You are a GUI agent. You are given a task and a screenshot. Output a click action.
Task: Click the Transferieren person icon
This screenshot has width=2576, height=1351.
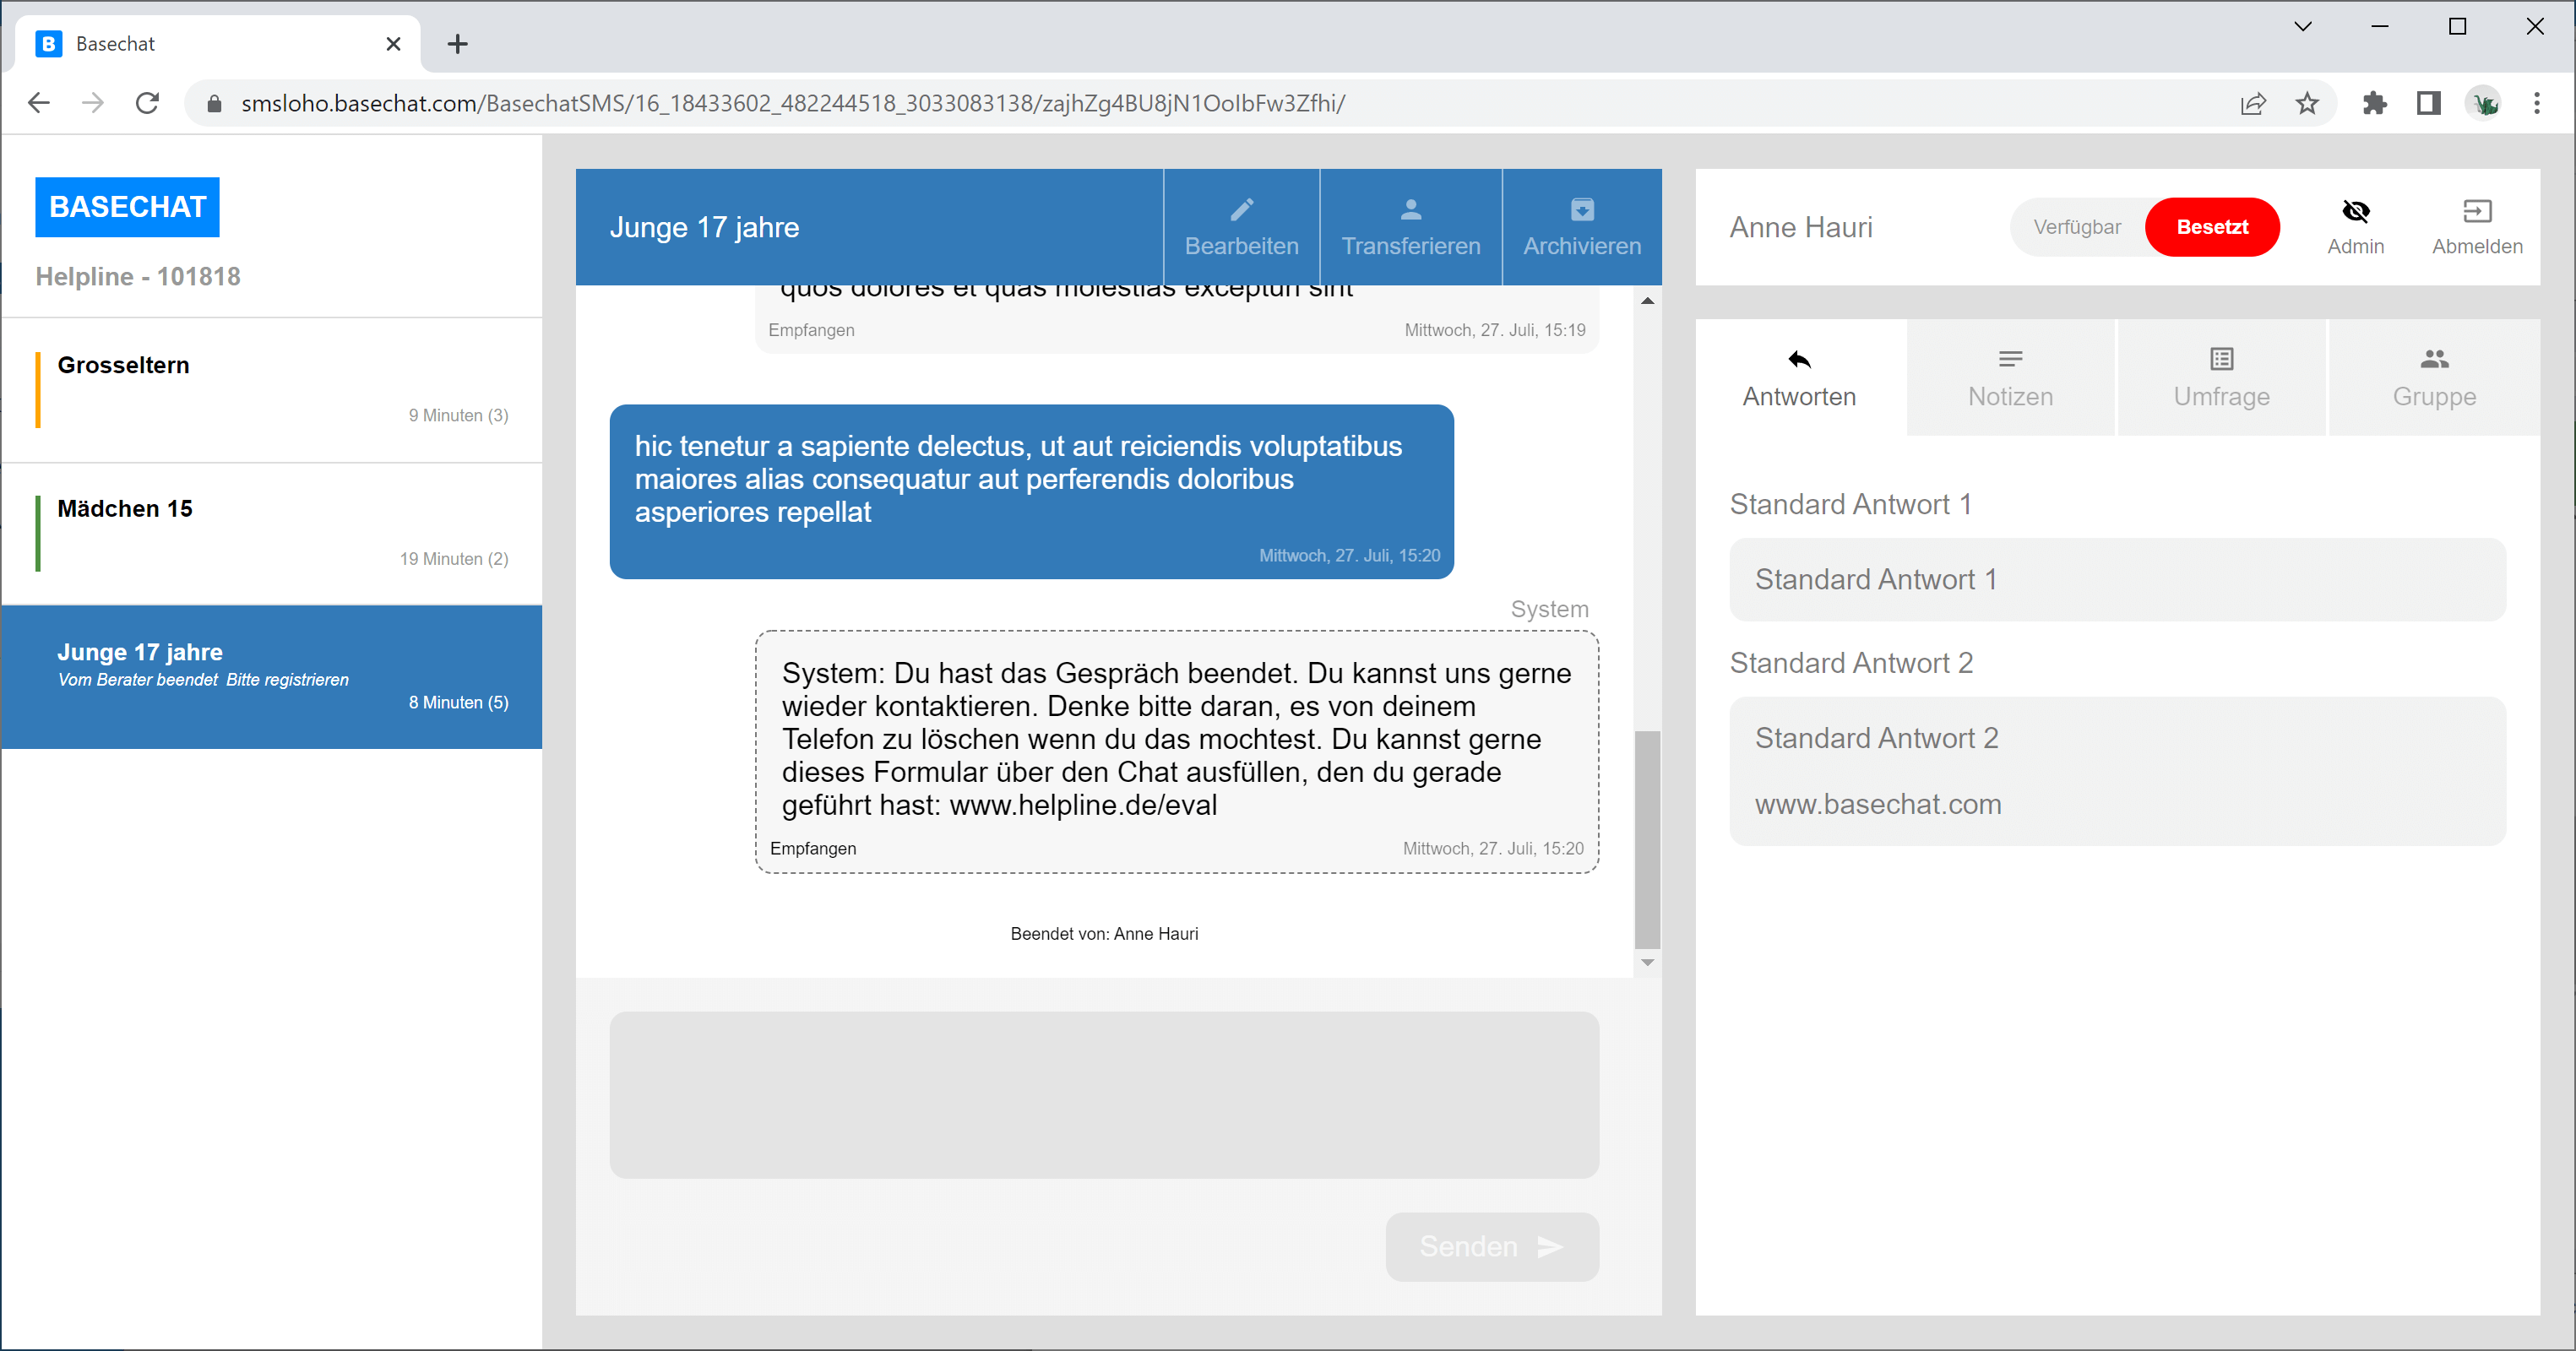pyautogui.click(x=1410, y=209)
